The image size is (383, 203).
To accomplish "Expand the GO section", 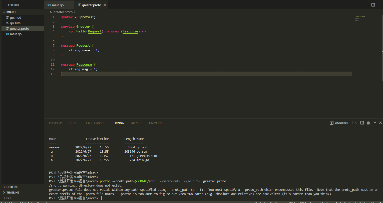I will coord(8,198).
